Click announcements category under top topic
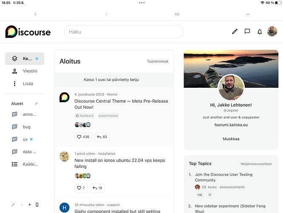Screen dimensions: 283x213 (232, 187)
